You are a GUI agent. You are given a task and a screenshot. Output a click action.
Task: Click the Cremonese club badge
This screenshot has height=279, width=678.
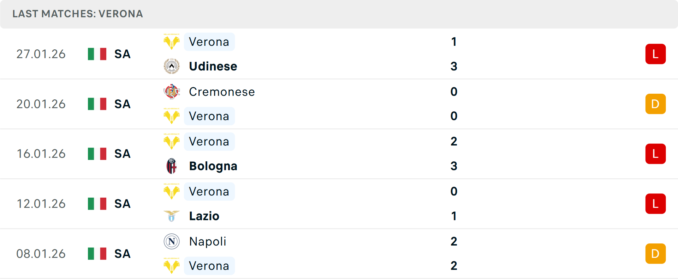click(x=172, y=92)
